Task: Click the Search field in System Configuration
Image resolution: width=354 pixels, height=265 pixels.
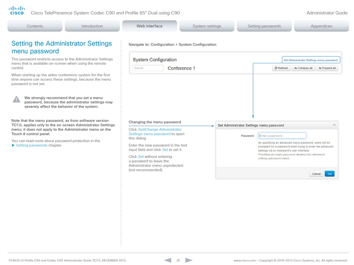Action: (148, 68)
